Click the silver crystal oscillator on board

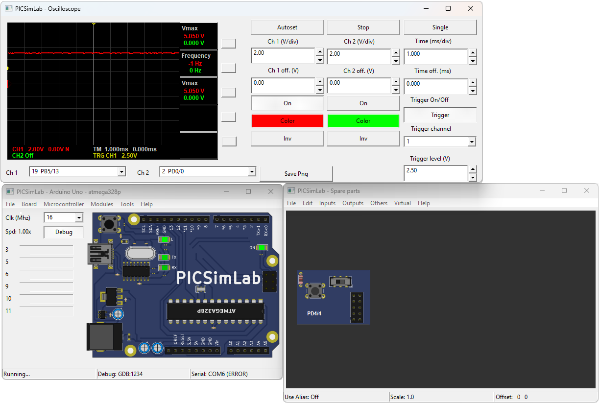coord(141,253)
